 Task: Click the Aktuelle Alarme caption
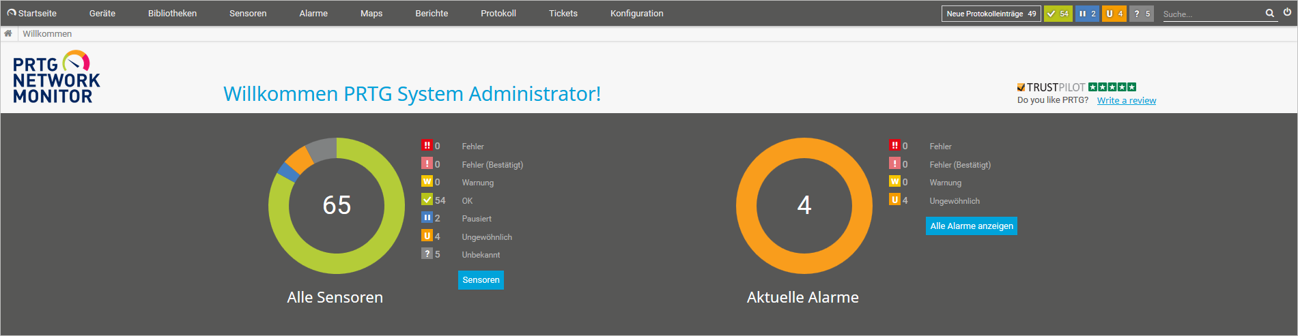(x=803, y=297)
